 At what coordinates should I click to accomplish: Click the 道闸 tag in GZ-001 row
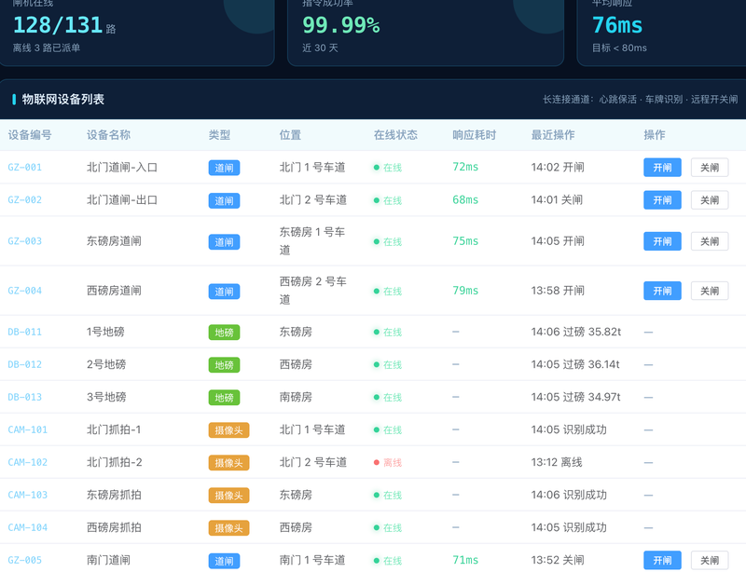224,168
